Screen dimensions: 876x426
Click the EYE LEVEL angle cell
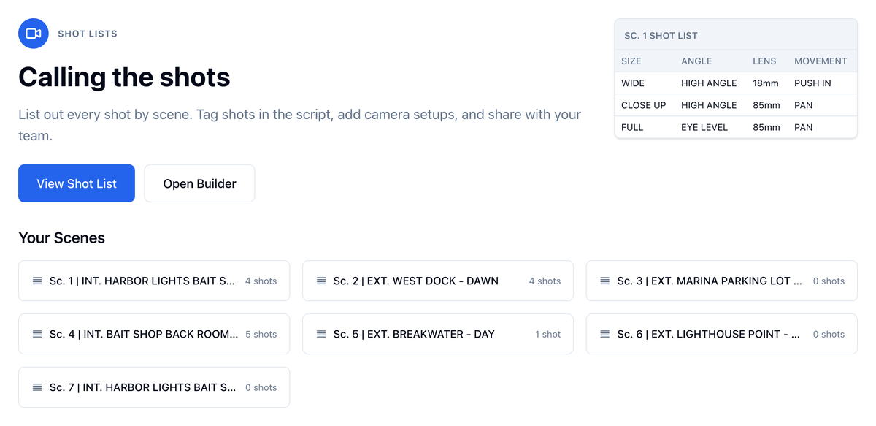pyautogui.click(x=704, y=127)
